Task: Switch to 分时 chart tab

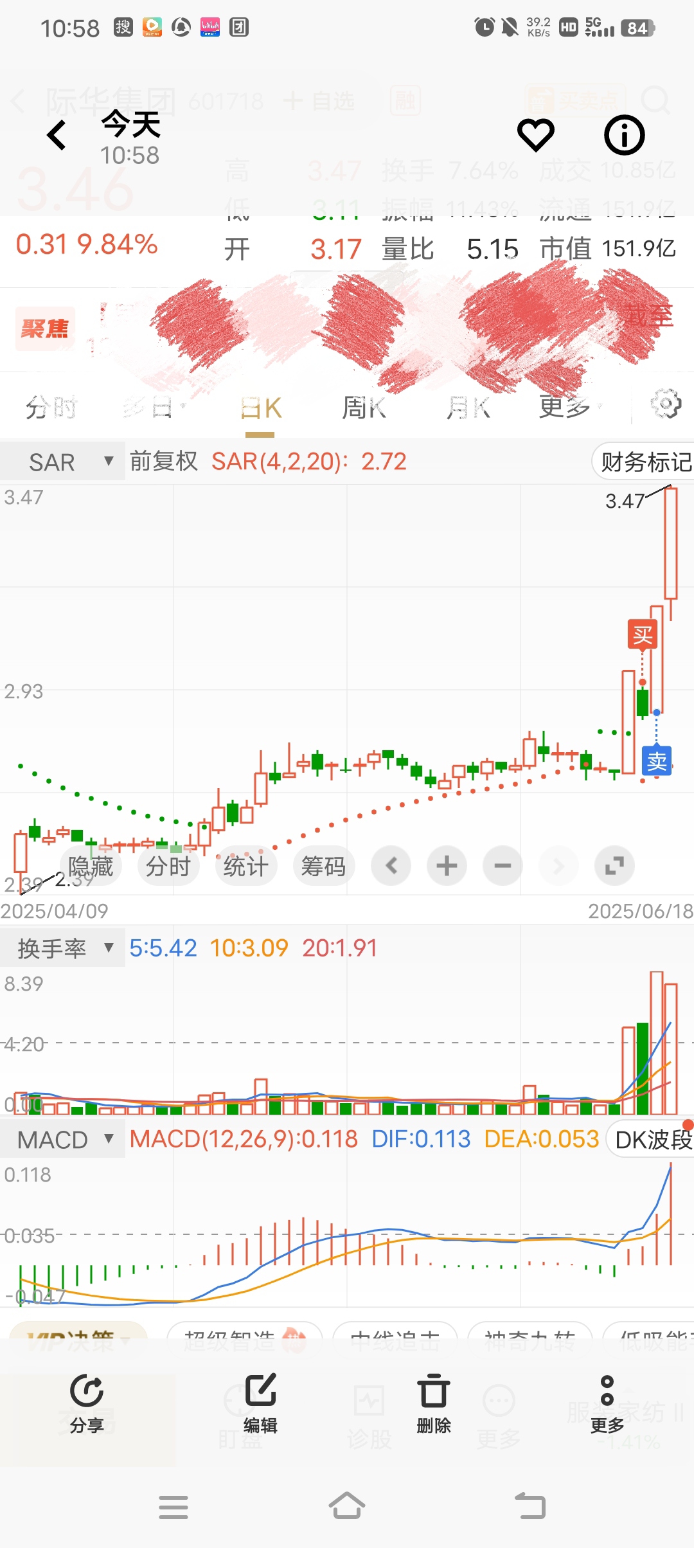Action: [x=51, y=407]
